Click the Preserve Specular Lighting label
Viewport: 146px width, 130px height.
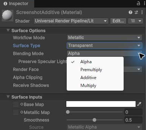pyautogui.click(x=43, y=61)
